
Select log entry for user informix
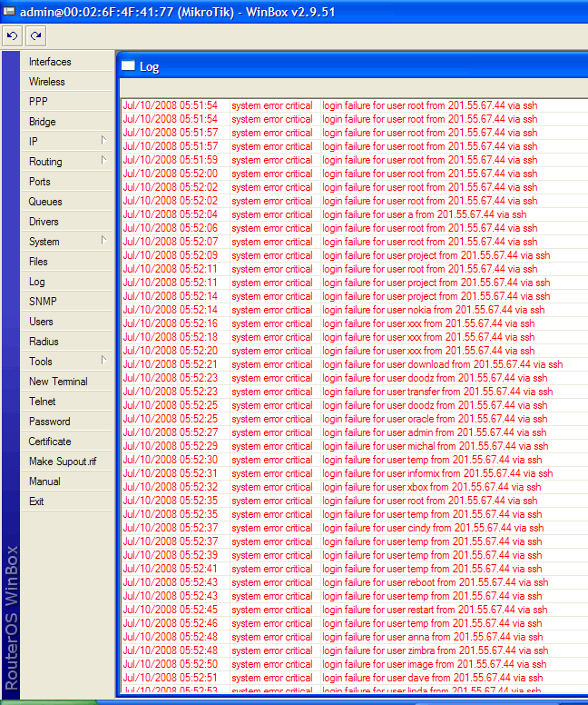click(x=355, y=473)
